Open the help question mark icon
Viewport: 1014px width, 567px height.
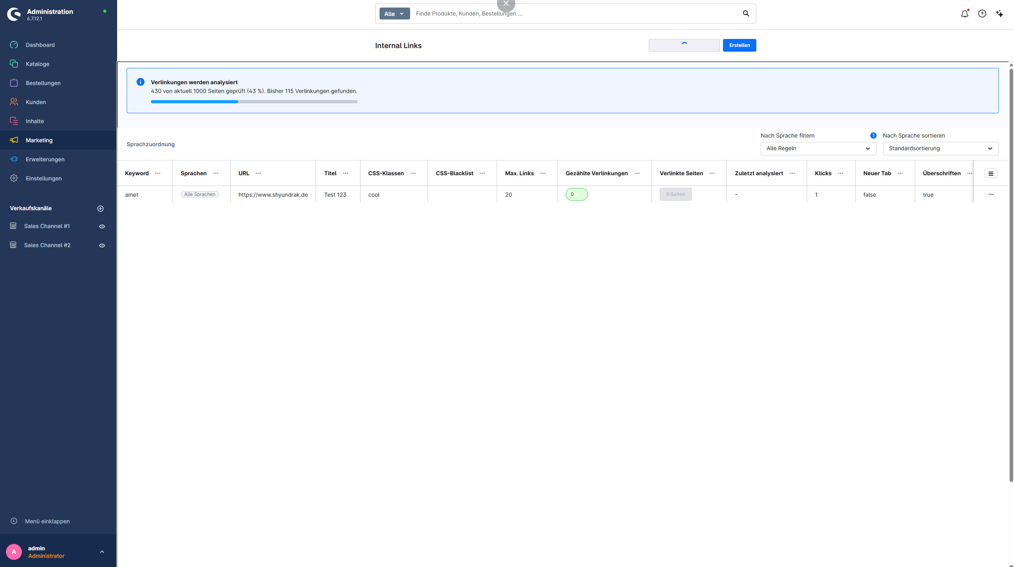[982, 14]
